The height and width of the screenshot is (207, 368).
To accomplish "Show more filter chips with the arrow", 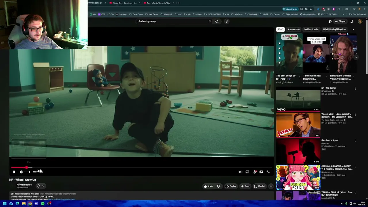I will (353, 29).
